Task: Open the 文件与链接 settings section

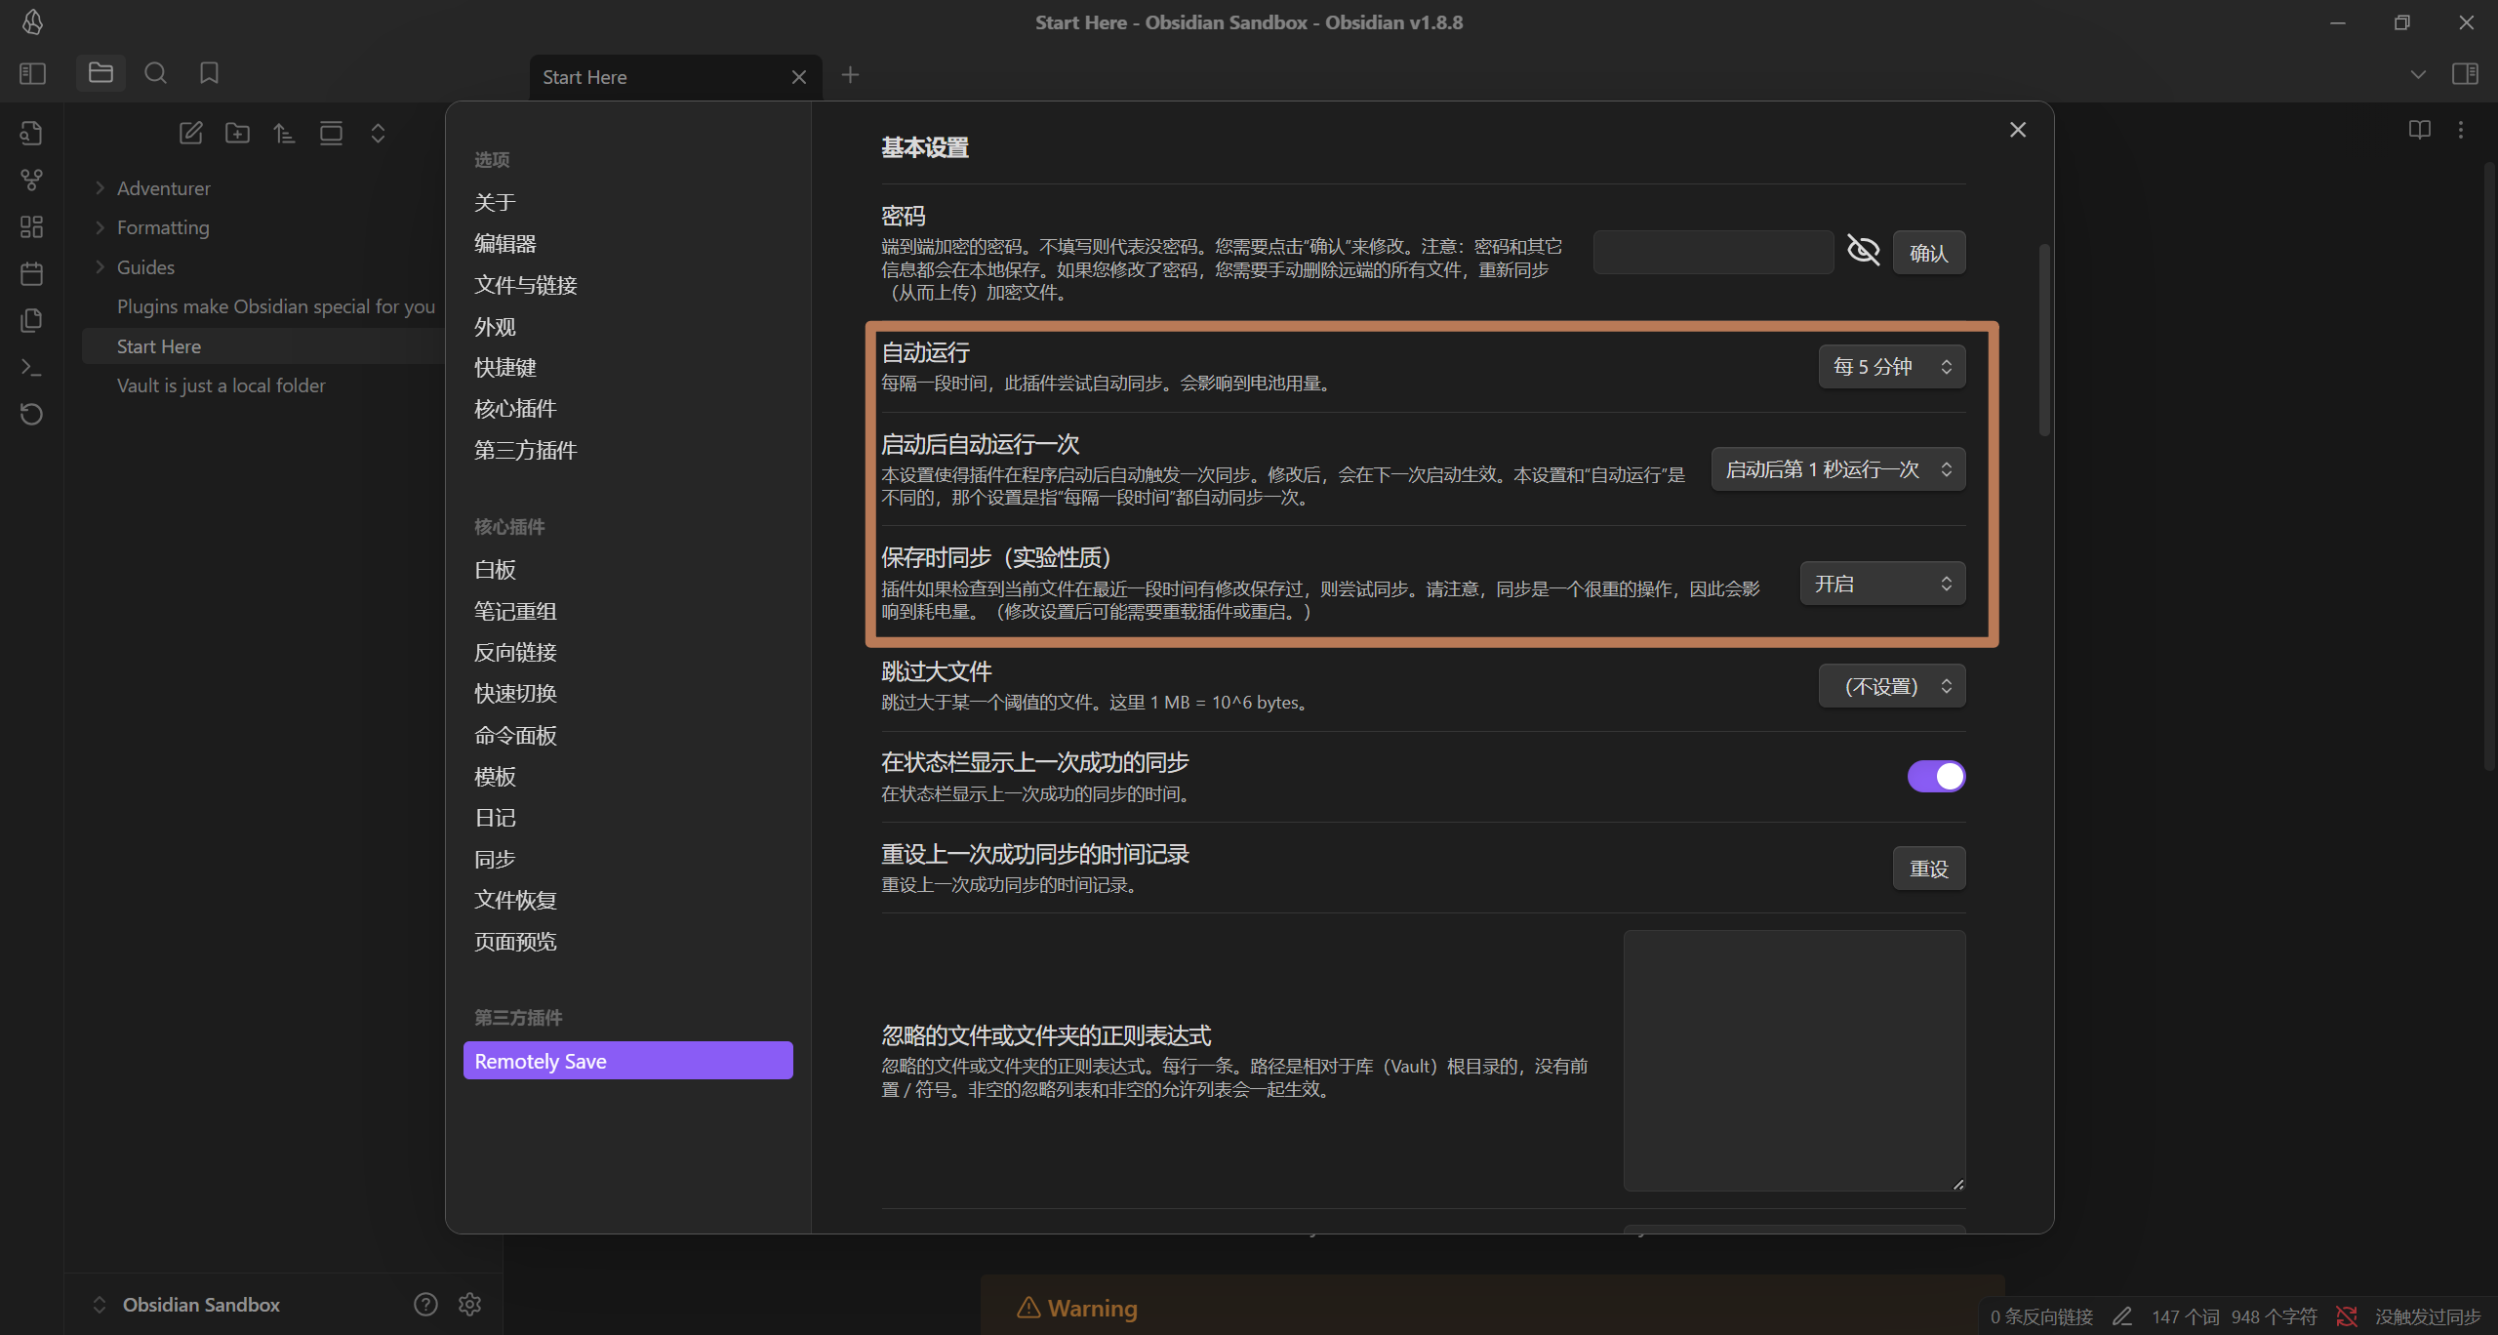Action: pyautogui.click(x=525, y=285)
